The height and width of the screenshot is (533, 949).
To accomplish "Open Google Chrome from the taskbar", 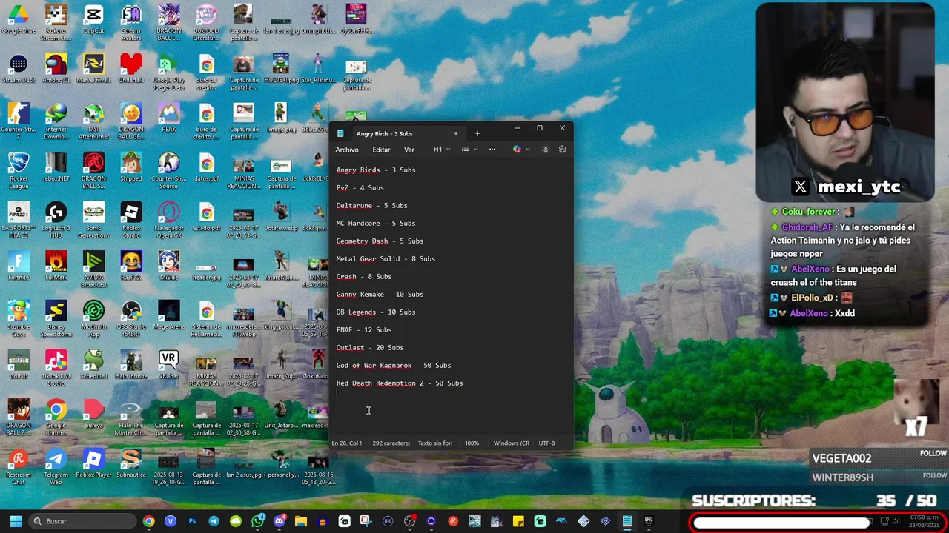I will 149,521.
